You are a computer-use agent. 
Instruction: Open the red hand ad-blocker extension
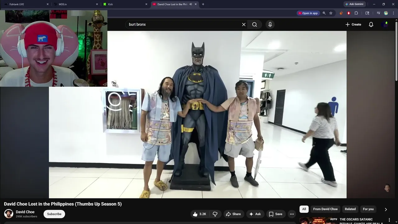[349, 13]
